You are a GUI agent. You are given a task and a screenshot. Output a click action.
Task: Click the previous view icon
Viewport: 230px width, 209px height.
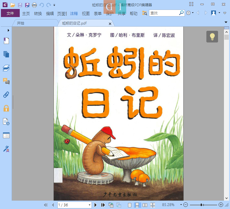pos(111,205)
